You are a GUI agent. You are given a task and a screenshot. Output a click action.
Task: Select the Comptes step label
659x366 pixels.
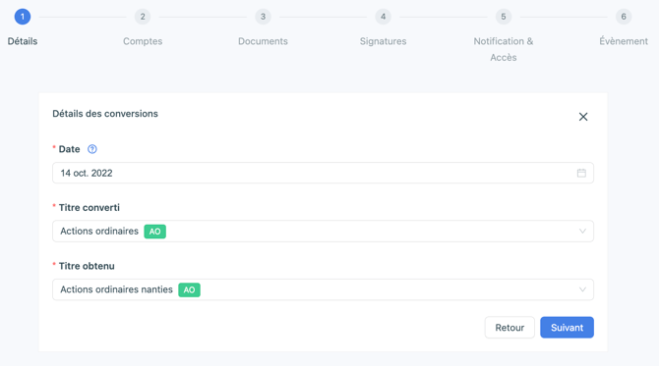tap(143, 41)
